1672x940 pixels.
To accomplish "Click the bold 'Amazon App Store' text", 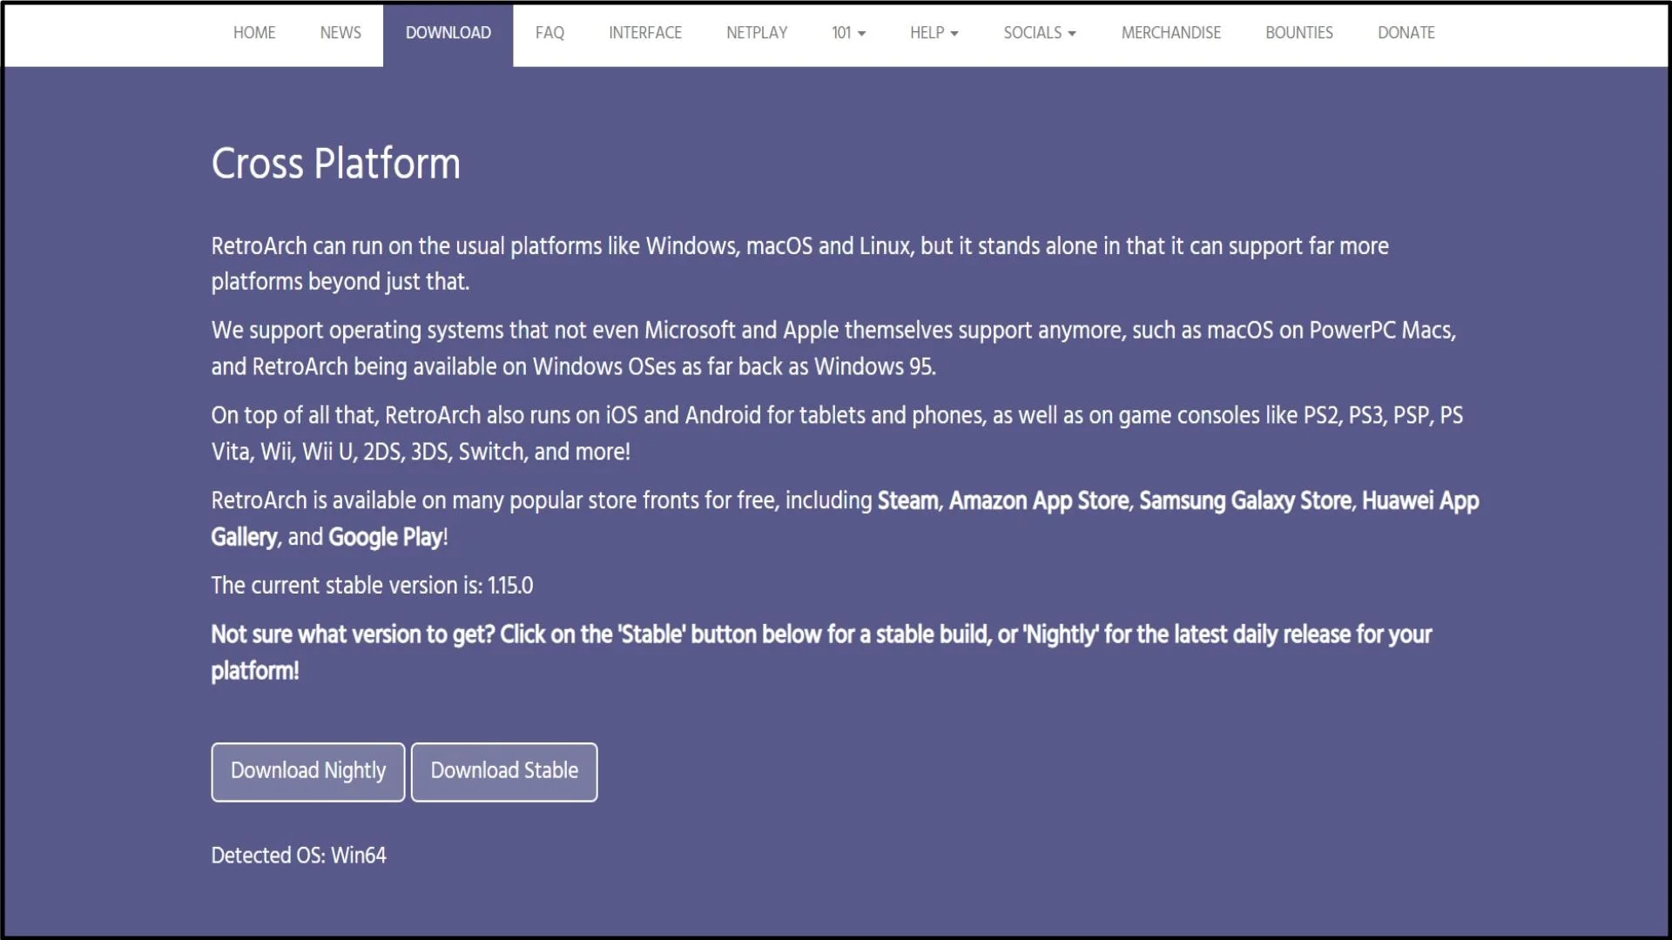I will click(x=1039, y=501).
